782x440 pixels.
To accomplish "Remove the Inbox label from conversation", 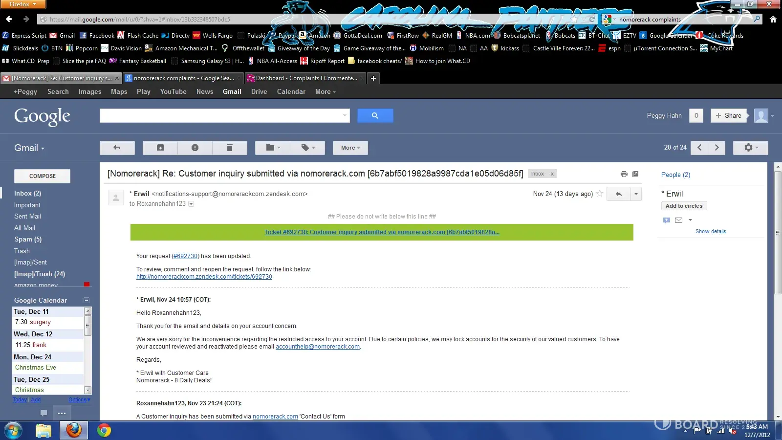I will pyautogui.click(x=552, y=174).
